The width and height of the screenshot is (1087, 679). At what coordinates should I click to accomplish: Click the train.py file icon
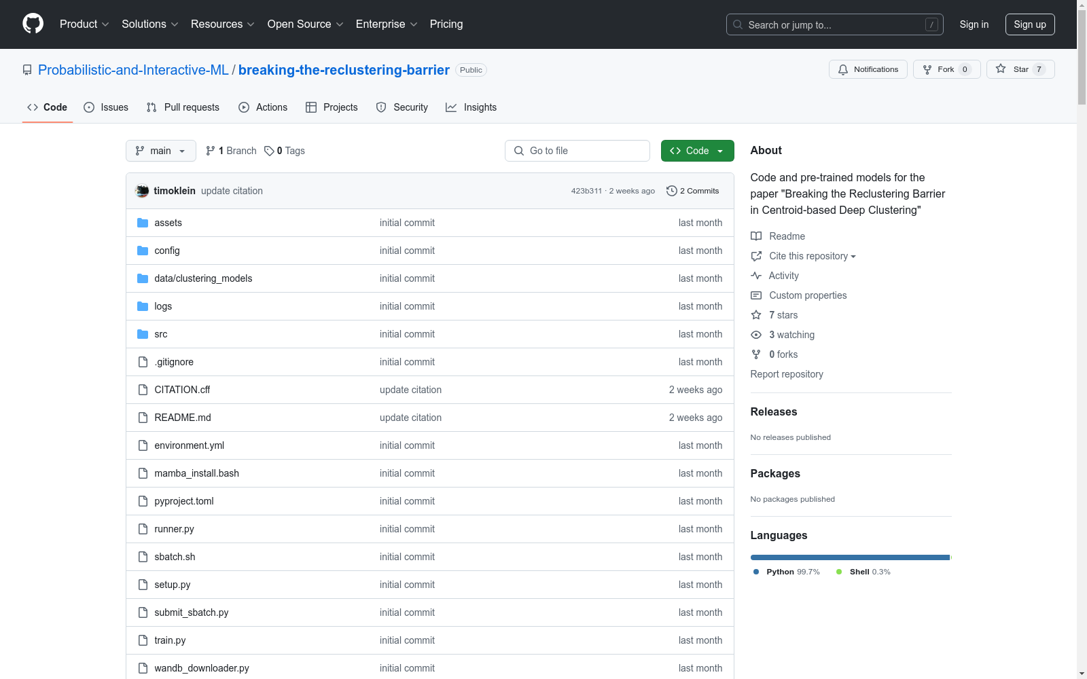pyautogui.click(x=143, y=640)
